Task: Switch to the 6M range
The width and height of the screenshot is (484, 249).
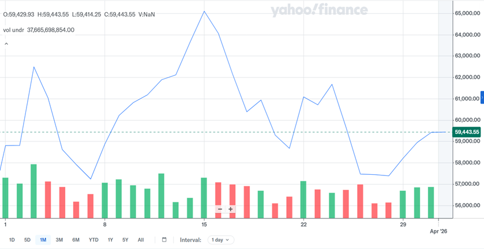Action: [76, 240]
